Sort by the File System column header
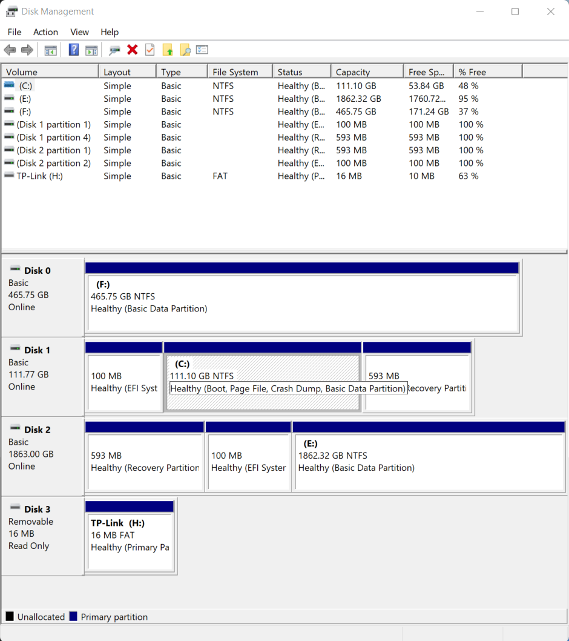 240,72
